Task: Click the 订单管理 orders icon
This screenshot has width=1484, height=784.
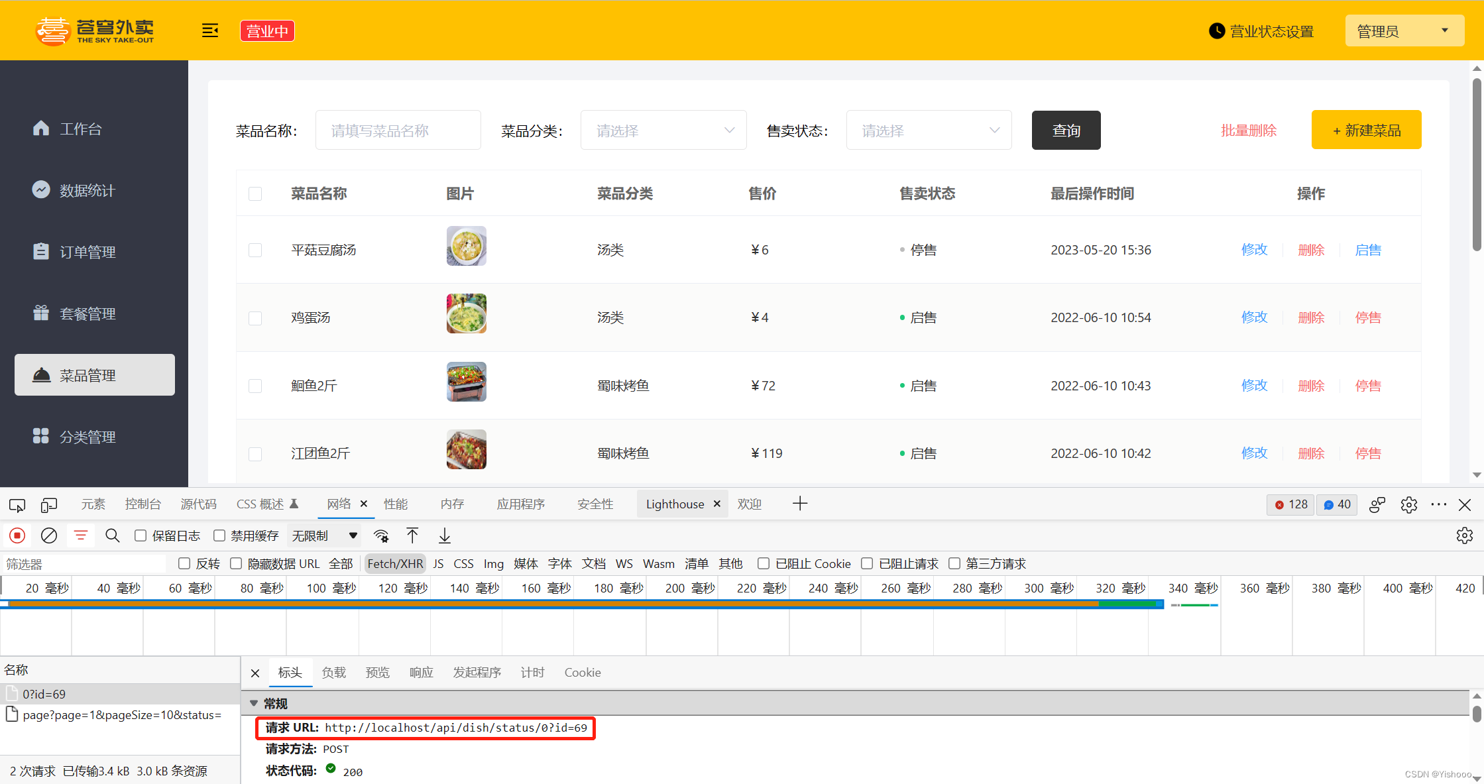Action: pyautogui.click(x=39, y=252)
